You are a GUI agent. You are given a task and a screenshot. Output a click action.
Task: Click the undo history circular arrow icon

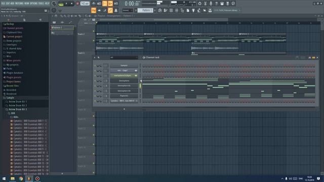(x=199, y=4)
